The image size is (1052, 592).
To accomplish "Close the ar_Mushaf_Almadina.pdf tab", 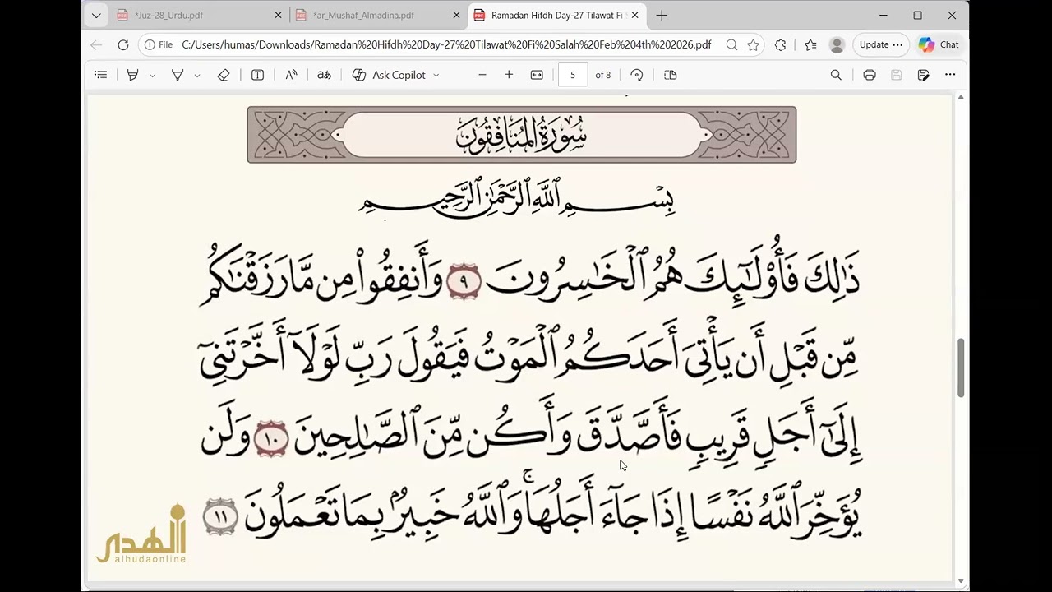I will point(456,15).
